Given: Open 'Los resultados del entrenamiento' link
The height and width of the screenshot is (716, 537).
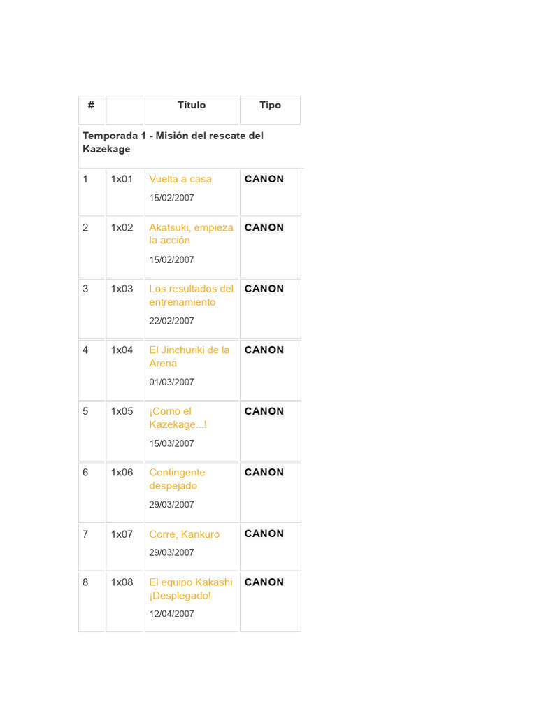Looking at the screenshot, I should pos(191,295).
